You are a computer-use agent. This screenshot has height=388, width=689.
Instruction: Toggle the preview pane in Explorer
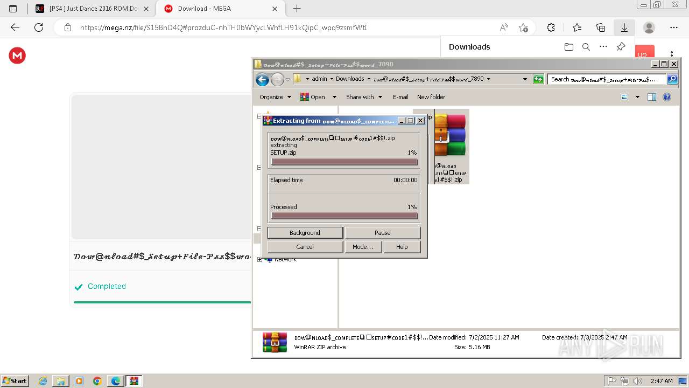coord(652,97)
